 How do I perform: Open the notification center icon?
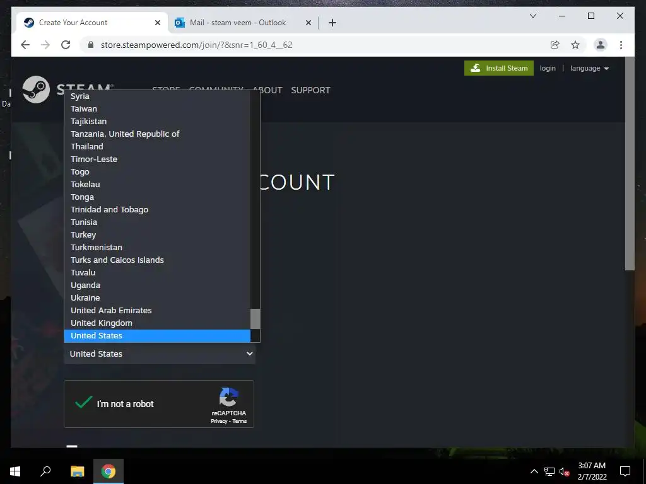pyautogui.click(x=625, y=471)
